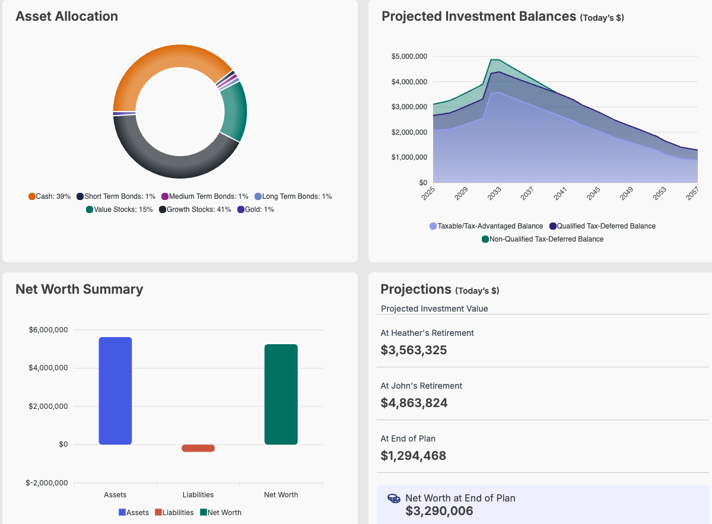Click the At John's Retirement value $4,863,824
Screen dimensions: 712x524
pyautogui.click(x=414, y=403)
